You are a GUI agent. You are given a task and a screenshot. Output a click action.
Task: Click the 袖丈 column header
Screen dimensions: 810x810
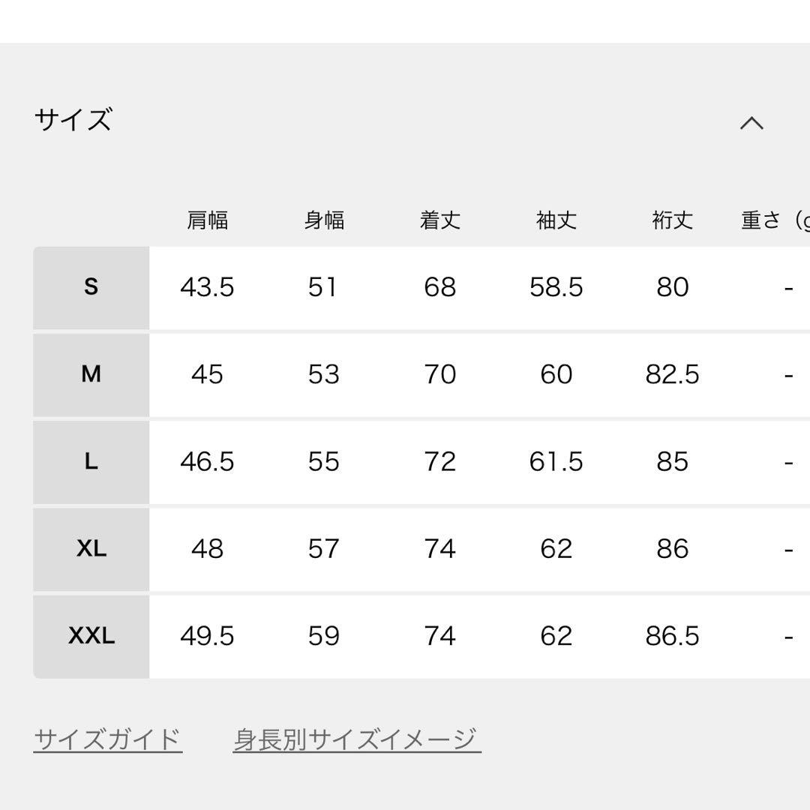(x=556, y=220)
